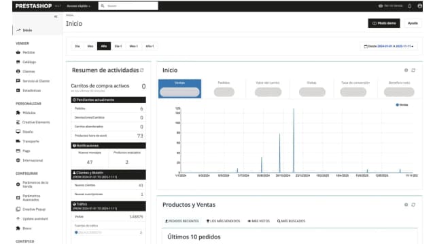435x244 pixels.
Task: Open the Pedidos menu in the sidebar
Action: click(26, 52)
